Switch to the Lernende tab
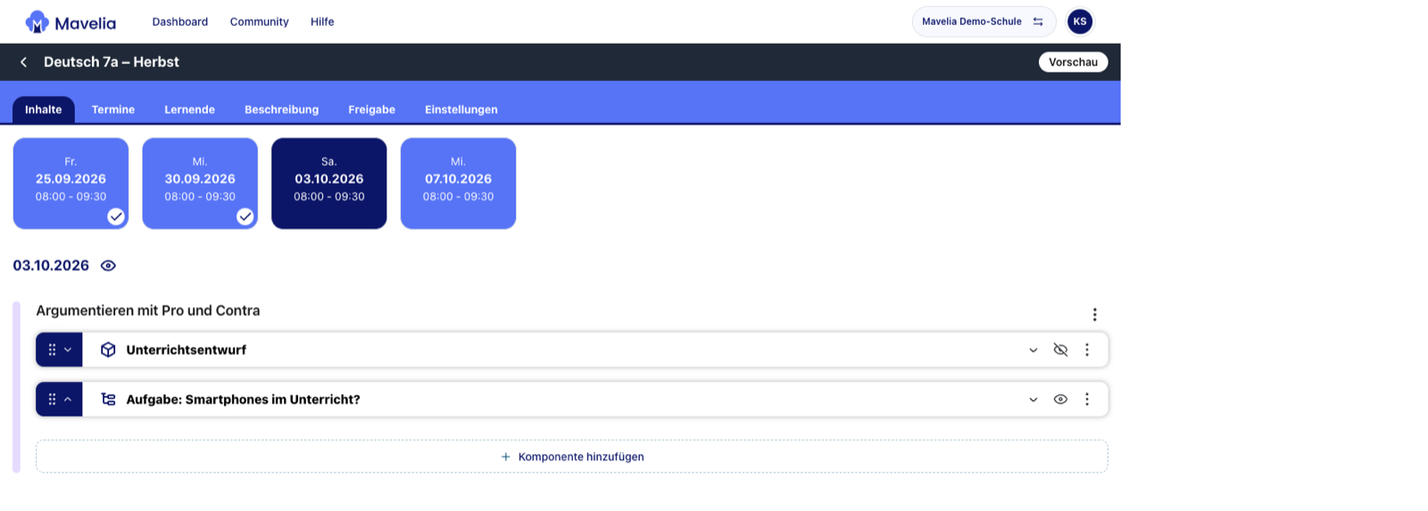1428x511 pixels. tap(189, 110)
